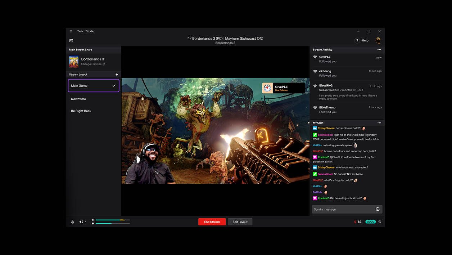Open stream settings gear icon
Image resolution: width=452 pixels, height=255 pixels.
click(380, 222)
